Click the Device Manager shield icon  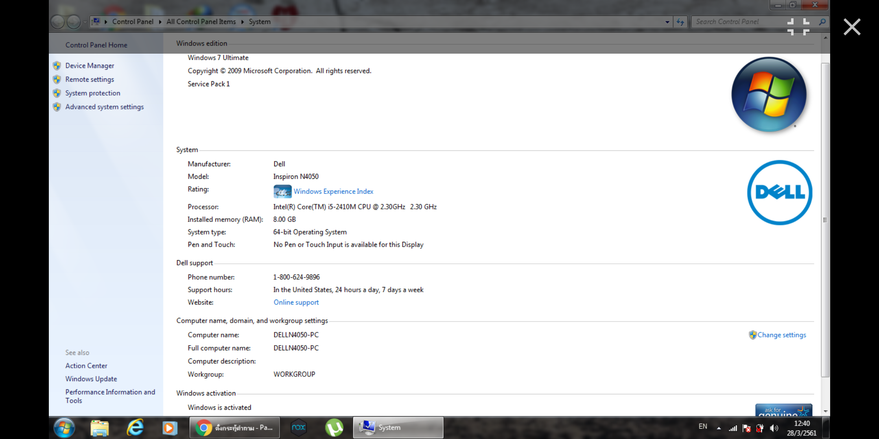coord(57,65)
